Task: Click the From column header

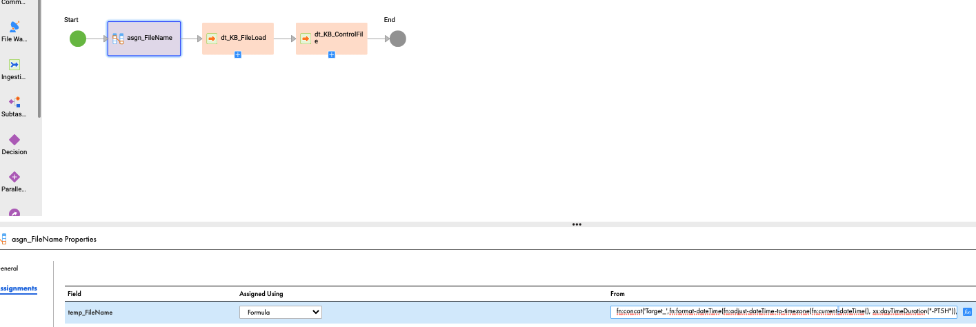Action: (x=617, y=294)
